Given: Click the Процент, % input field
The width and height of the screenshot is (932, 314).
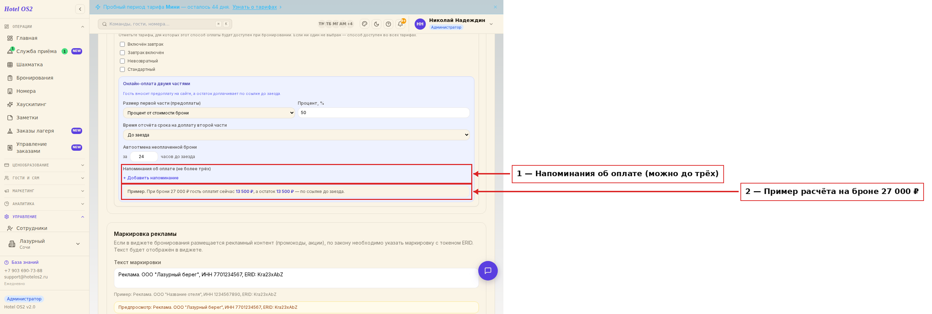Looking at the screenshot, I should (383, 113).
